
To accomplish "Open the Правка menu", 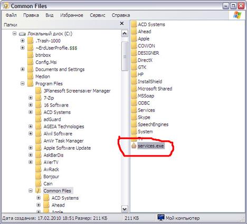I will (31, 15).
